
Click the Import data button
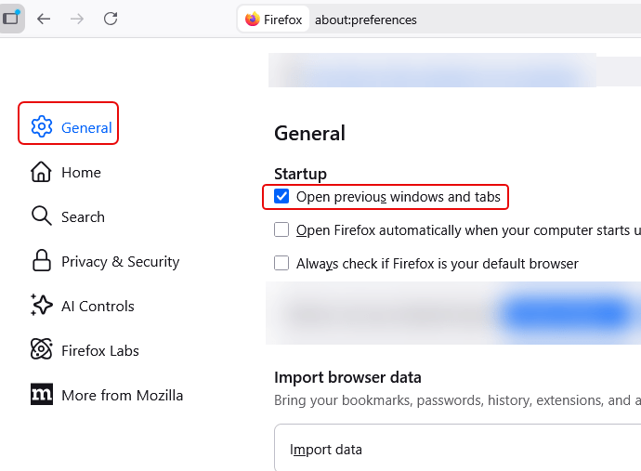[x=326, y=450]
